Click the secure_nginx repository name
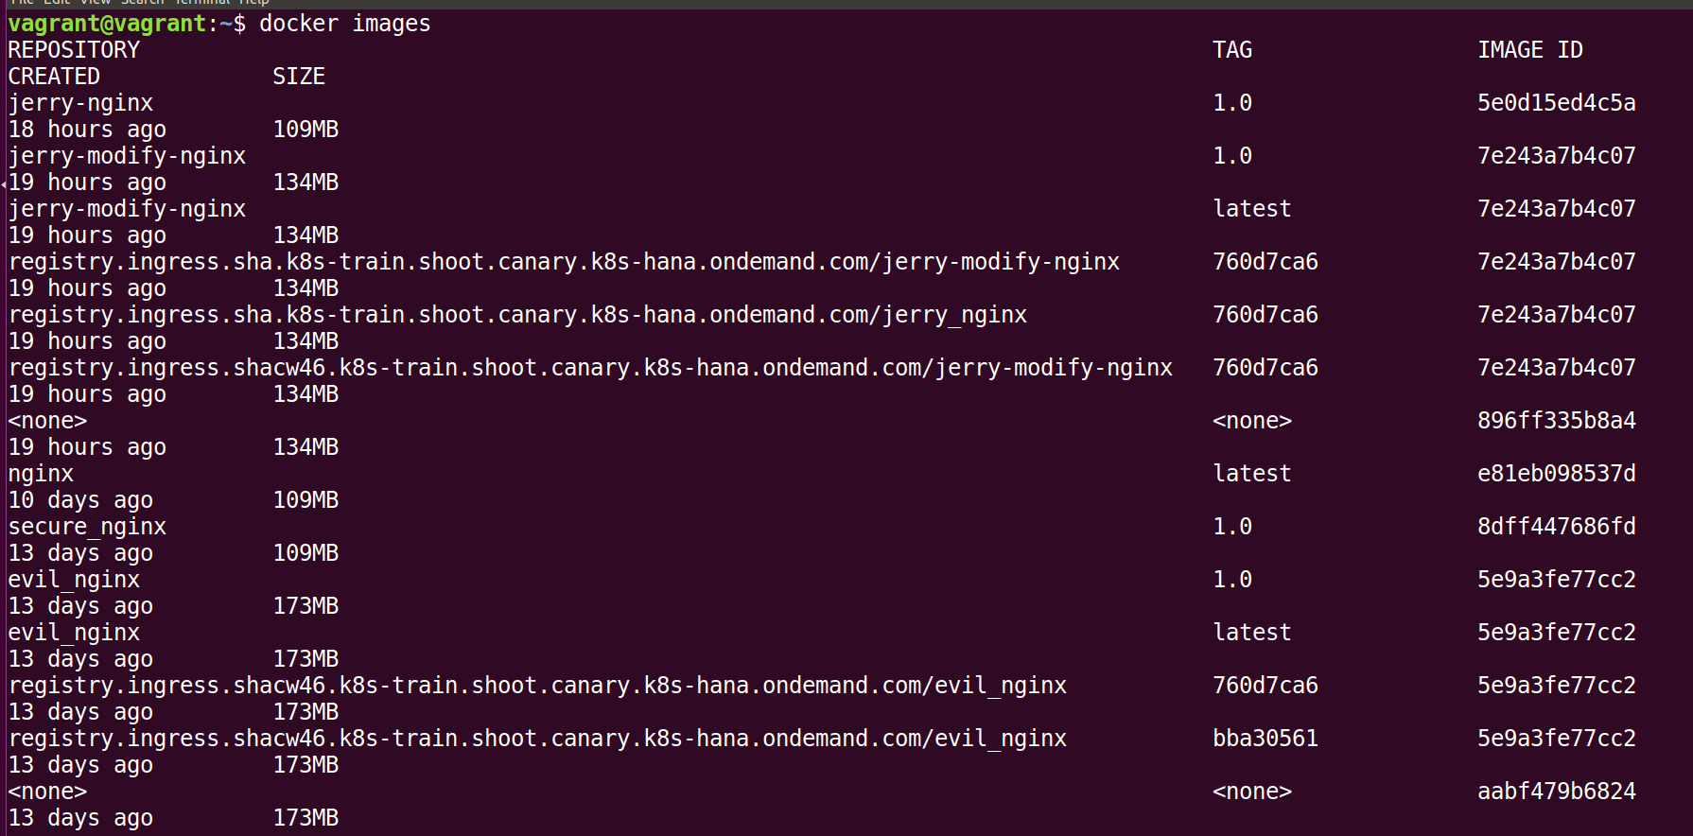Viewport: 1693px width, 836px height. pyautogui.click(x=87, y=527)
